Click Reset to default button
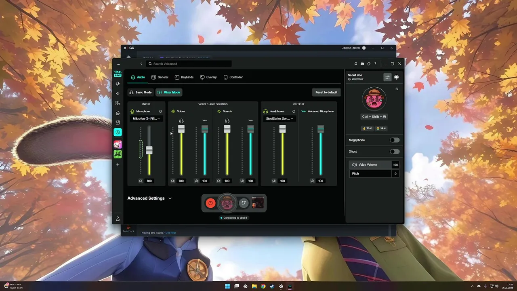 point(326,93)
